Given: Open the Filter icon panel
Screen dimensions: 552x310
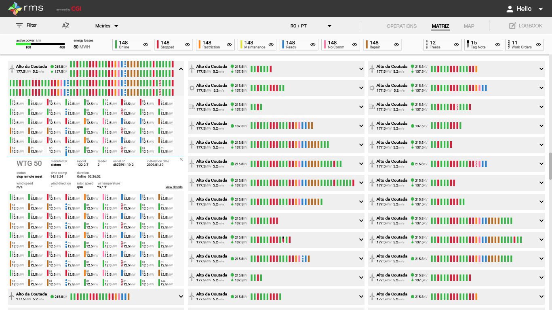Looking at the screenshot, I should click(19, 25).
